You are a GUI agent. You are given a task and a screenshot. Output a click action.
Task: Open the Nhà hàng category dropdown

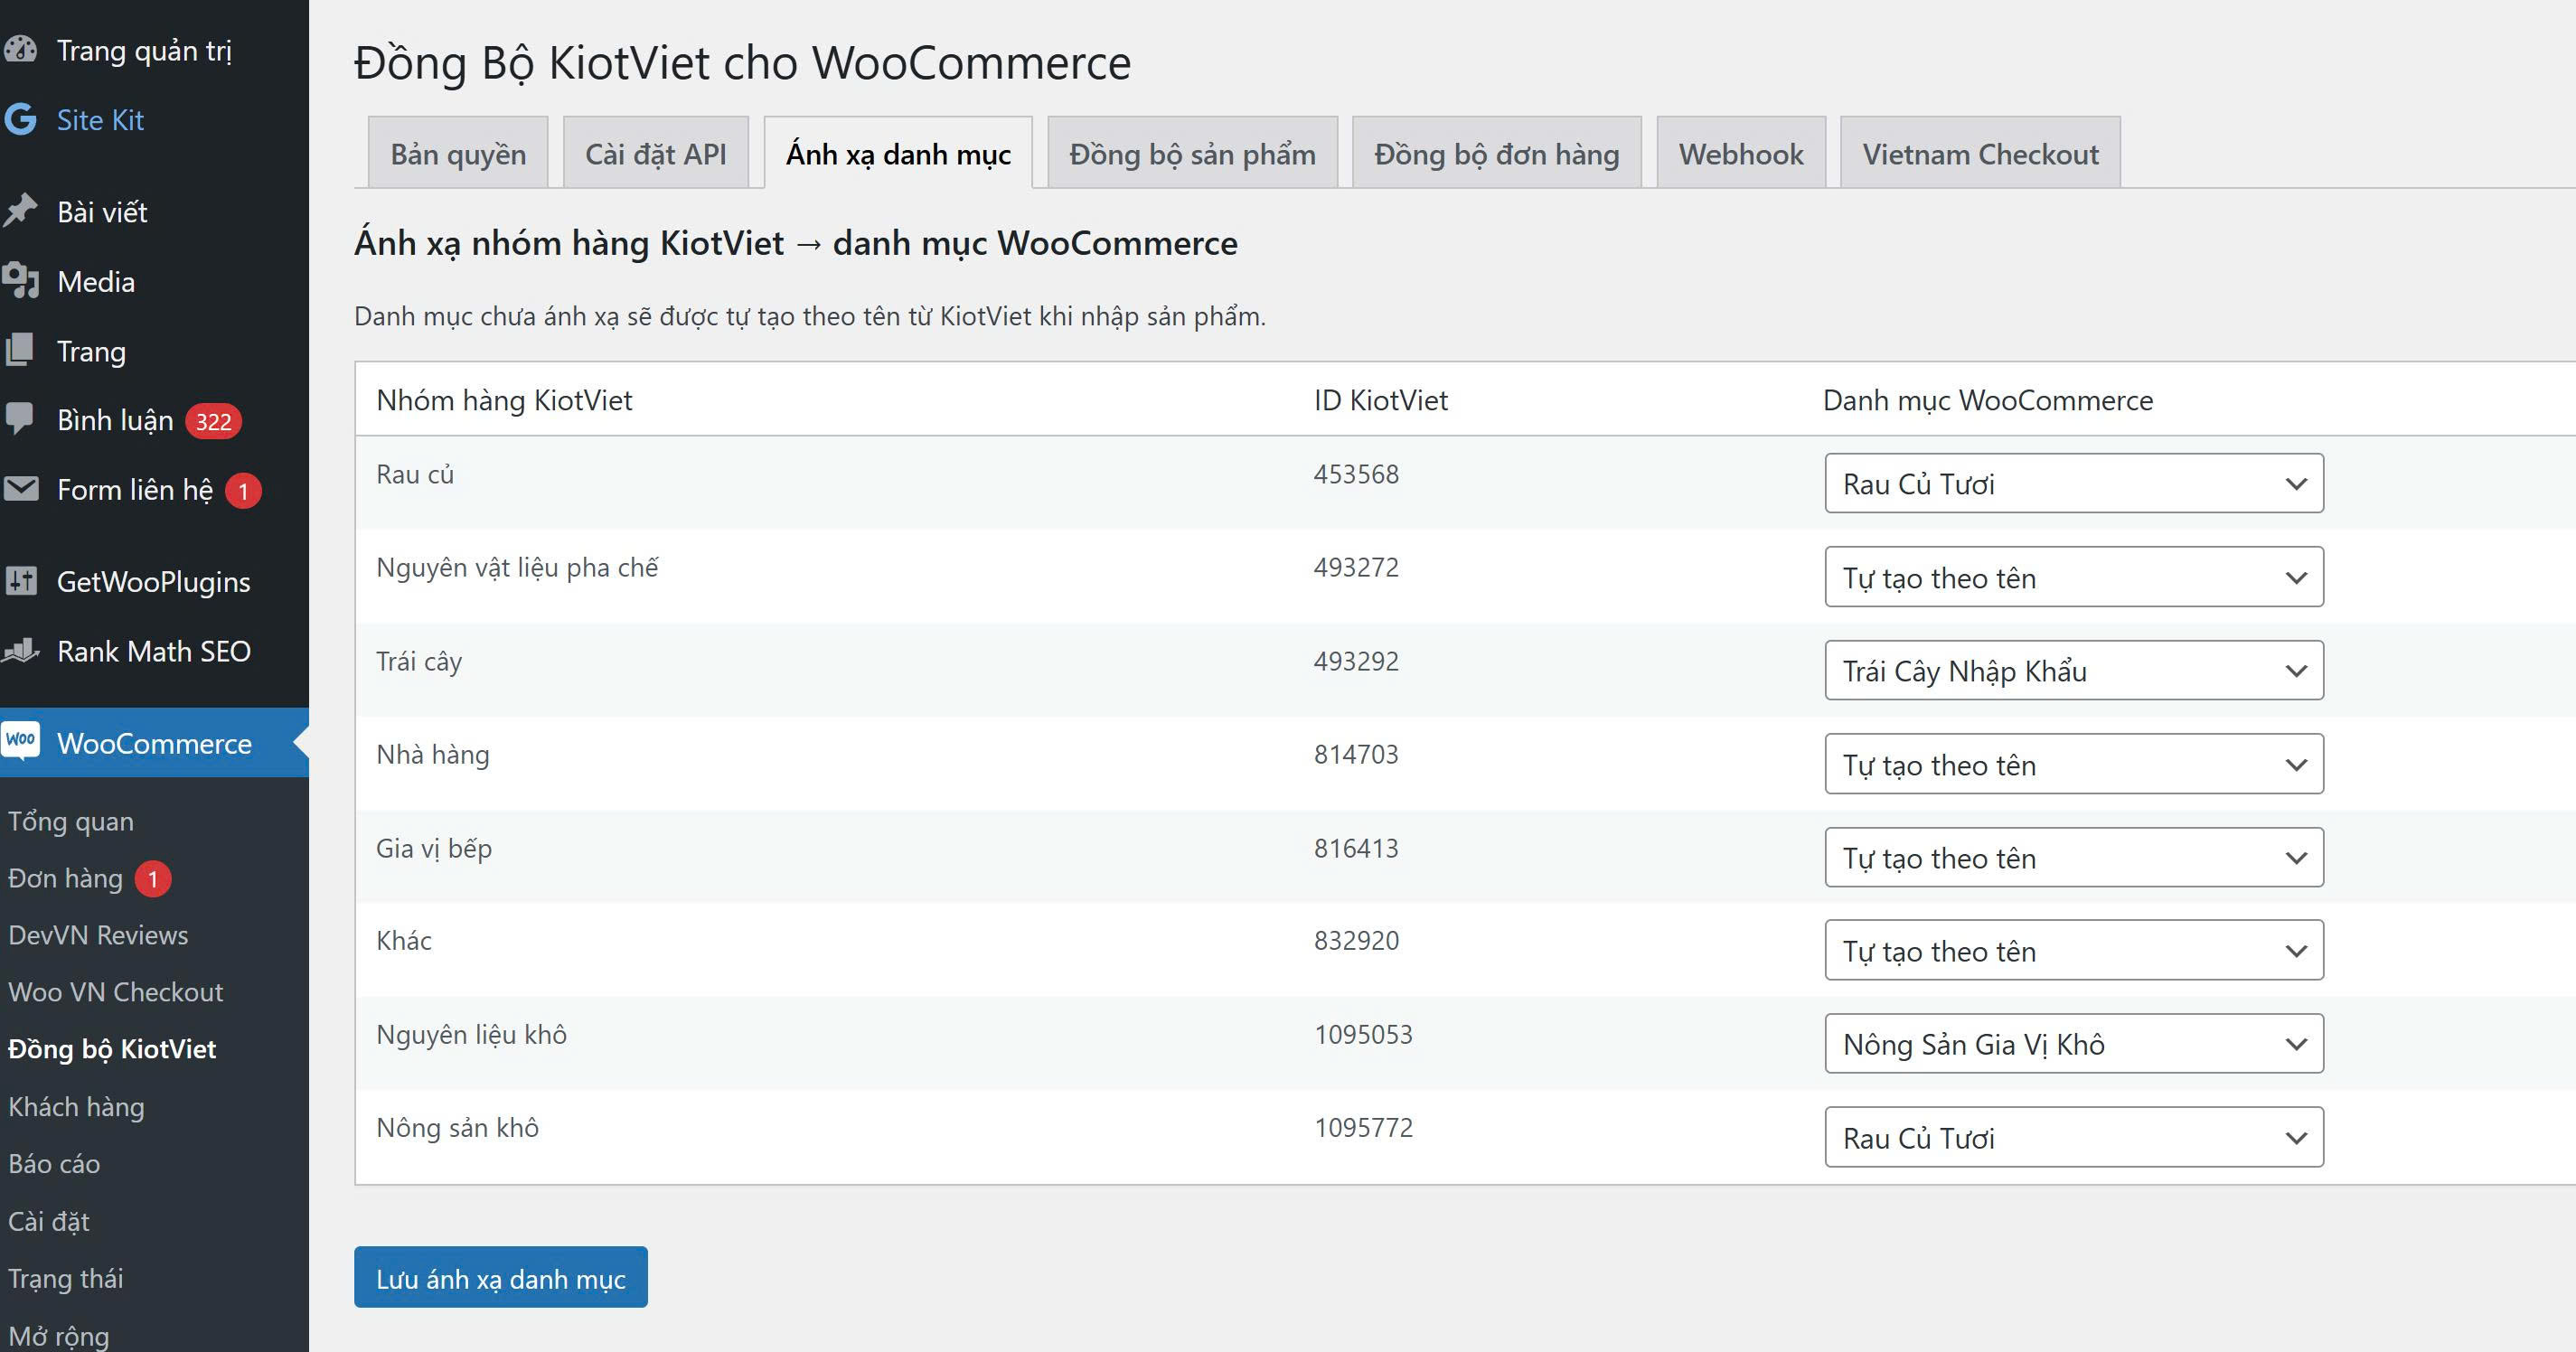2074,764
